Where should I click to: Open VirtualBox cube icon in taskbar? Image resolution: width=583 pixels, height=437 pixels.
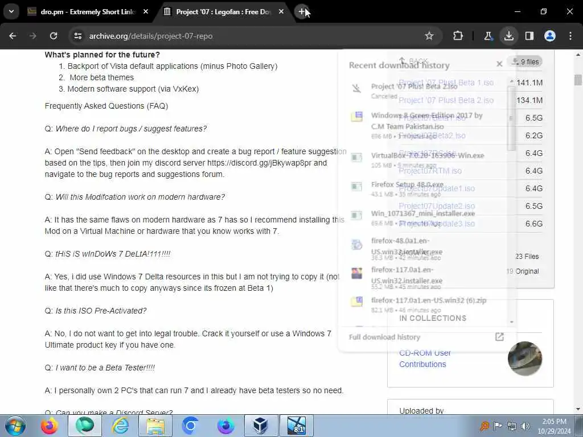(x=261, y=426)
